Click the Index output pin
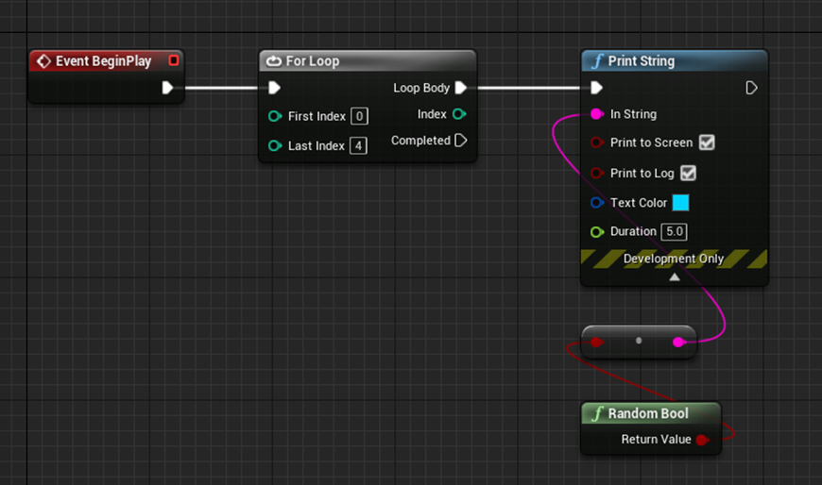This screenshot has height=485, width=822. pyautogui.click(x=459, y=114)
